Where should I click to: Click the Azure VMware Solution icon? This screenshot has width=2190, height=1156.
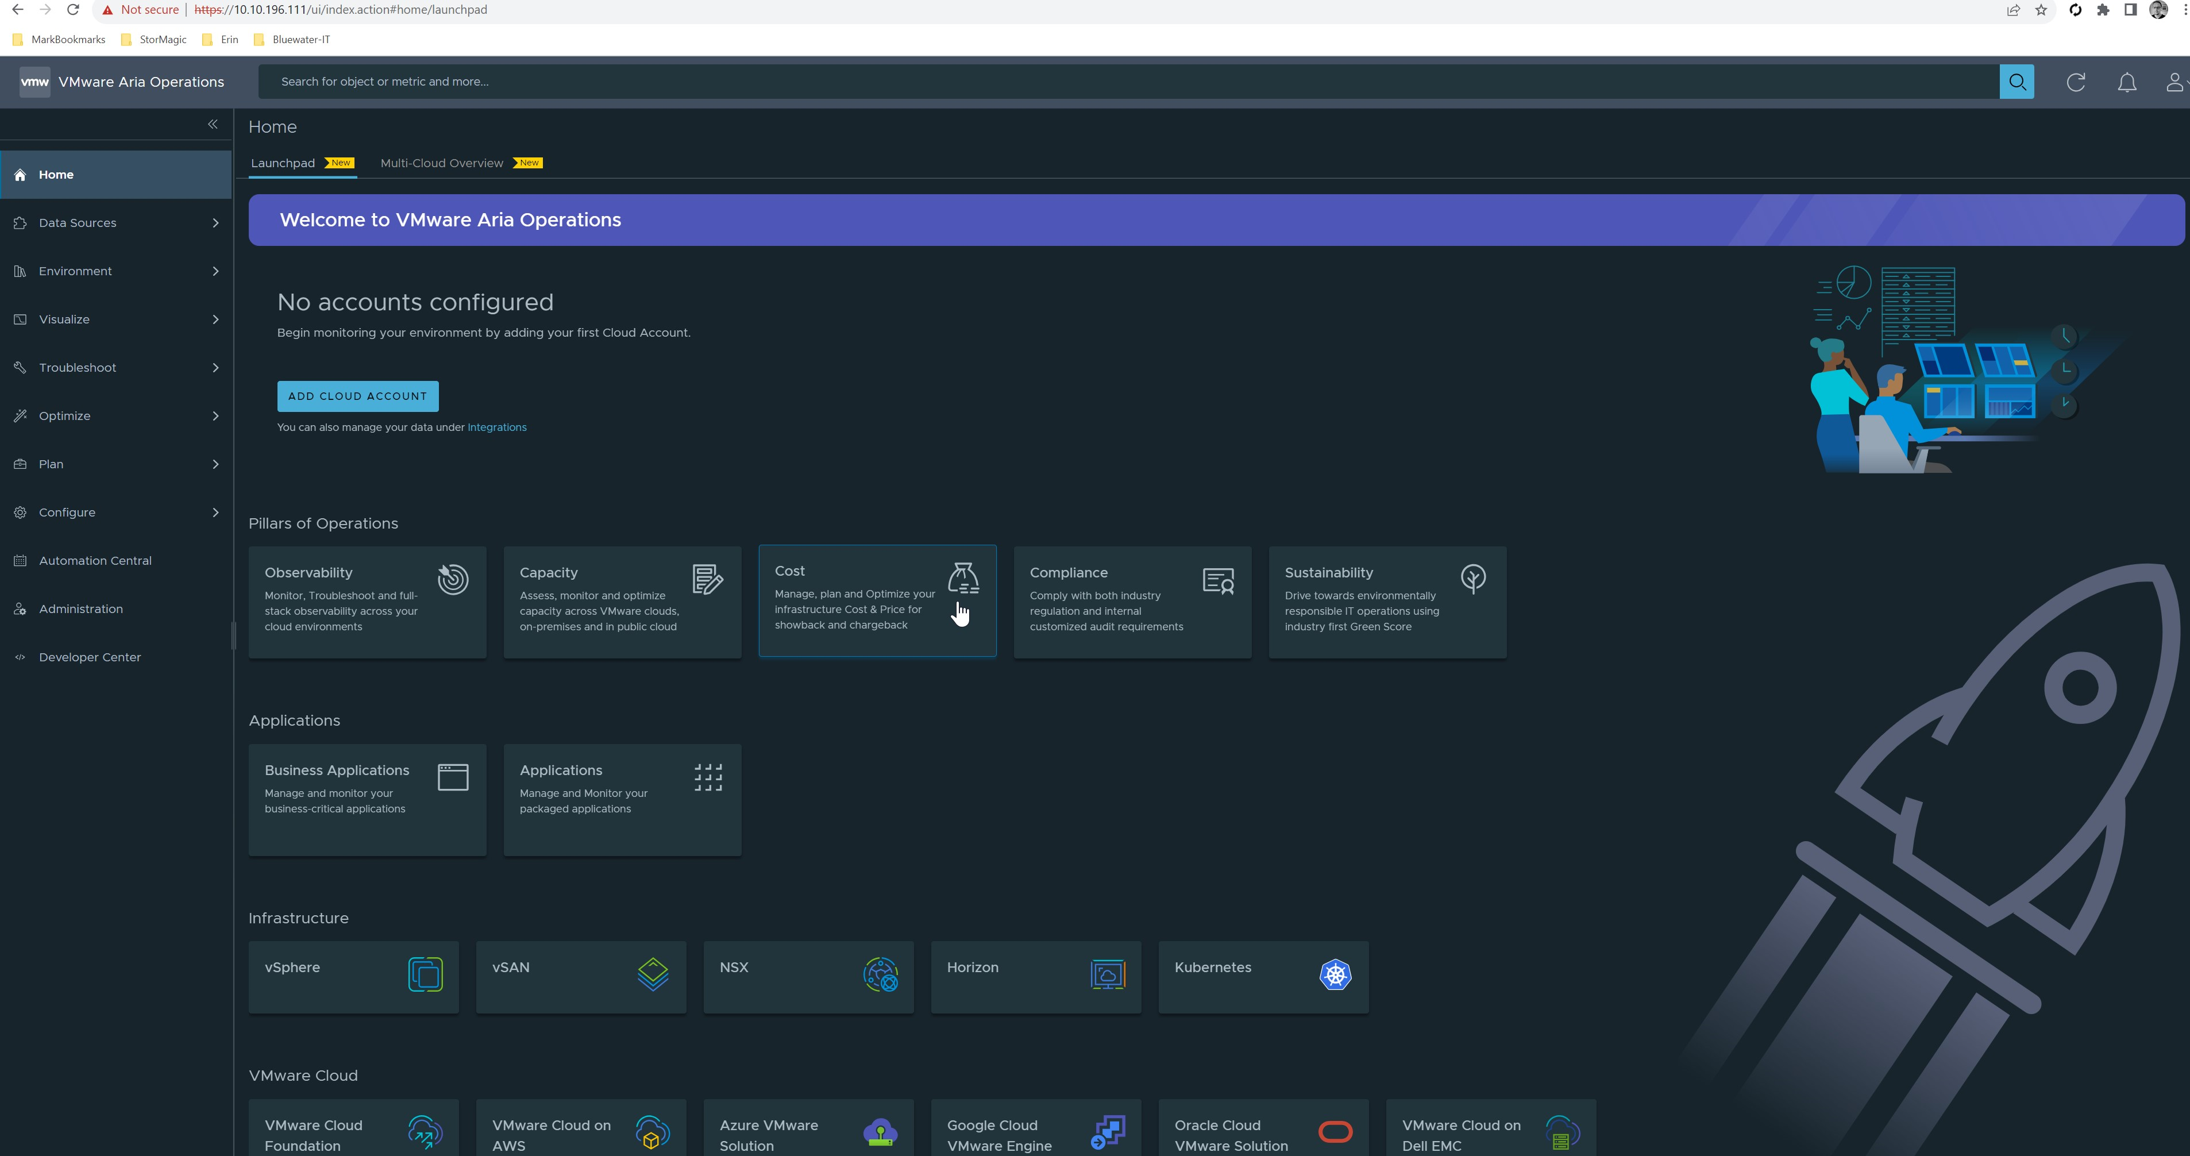click(880, 1132)
